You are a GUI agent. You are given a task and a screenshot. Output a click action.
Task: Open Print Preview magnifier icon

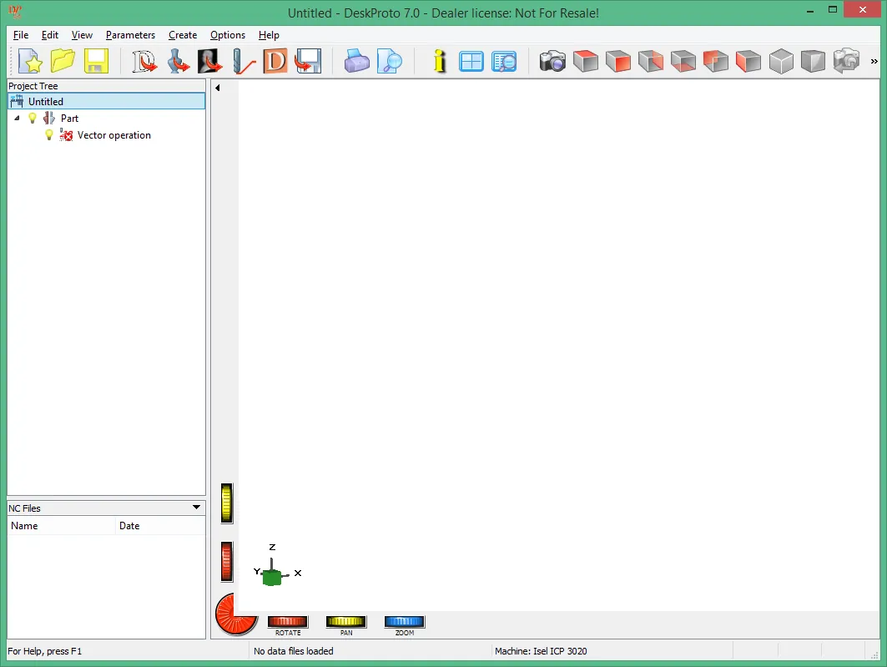coord(389,61)
